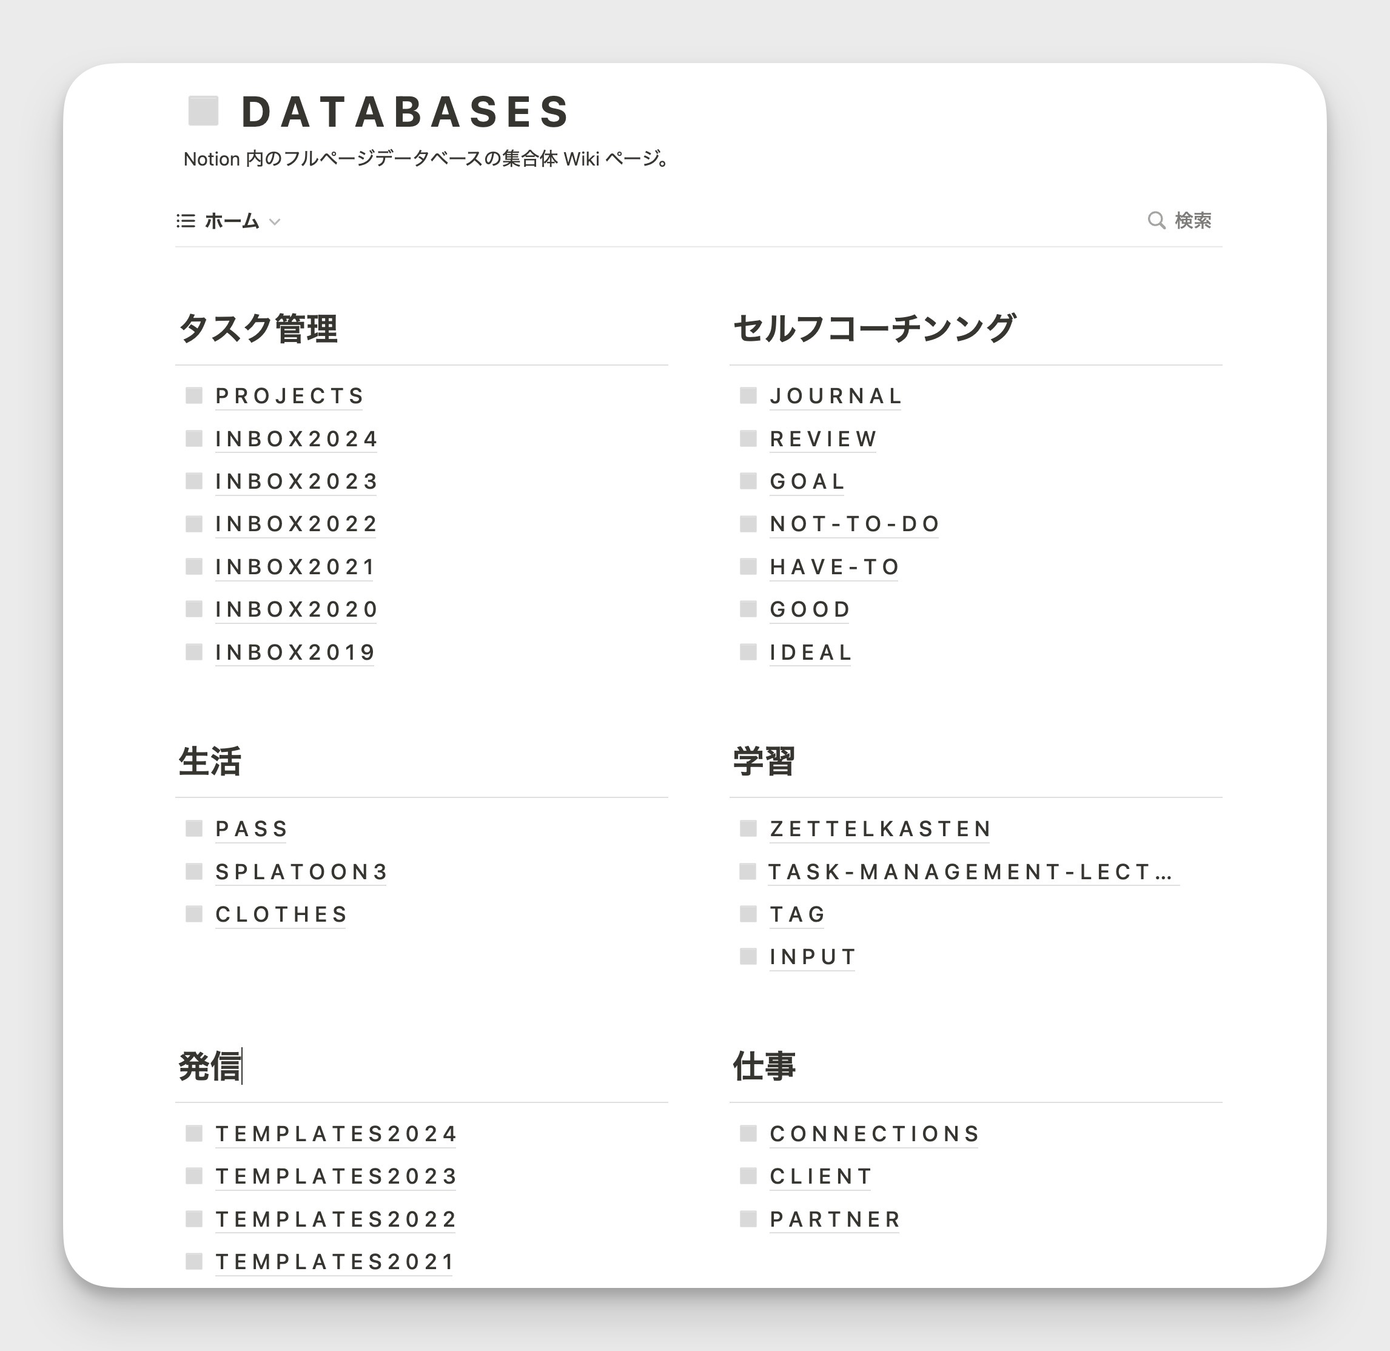This screenshot has height=1351, width=1390.
Task: Click the icon next to INPUT
Action: point(748,956)
